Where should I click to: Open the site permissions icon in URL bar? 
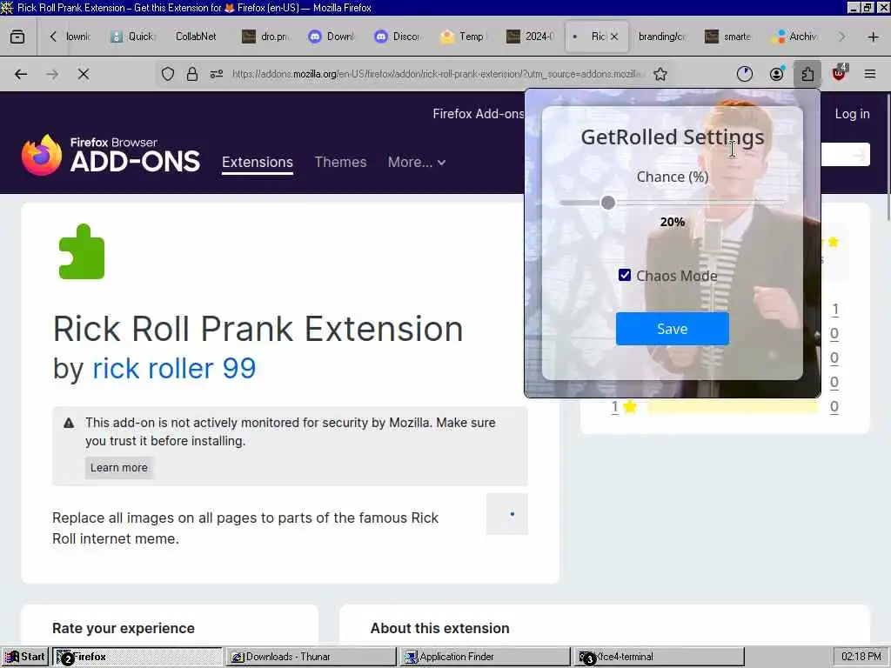click(217, 75)
